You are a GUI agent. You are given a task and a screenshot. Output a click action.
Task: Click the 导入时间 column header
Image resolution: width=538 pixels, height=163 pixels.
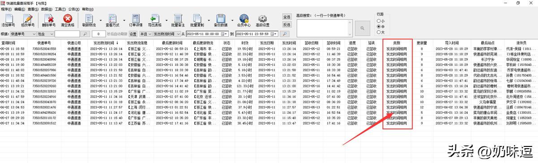[451, 43]
